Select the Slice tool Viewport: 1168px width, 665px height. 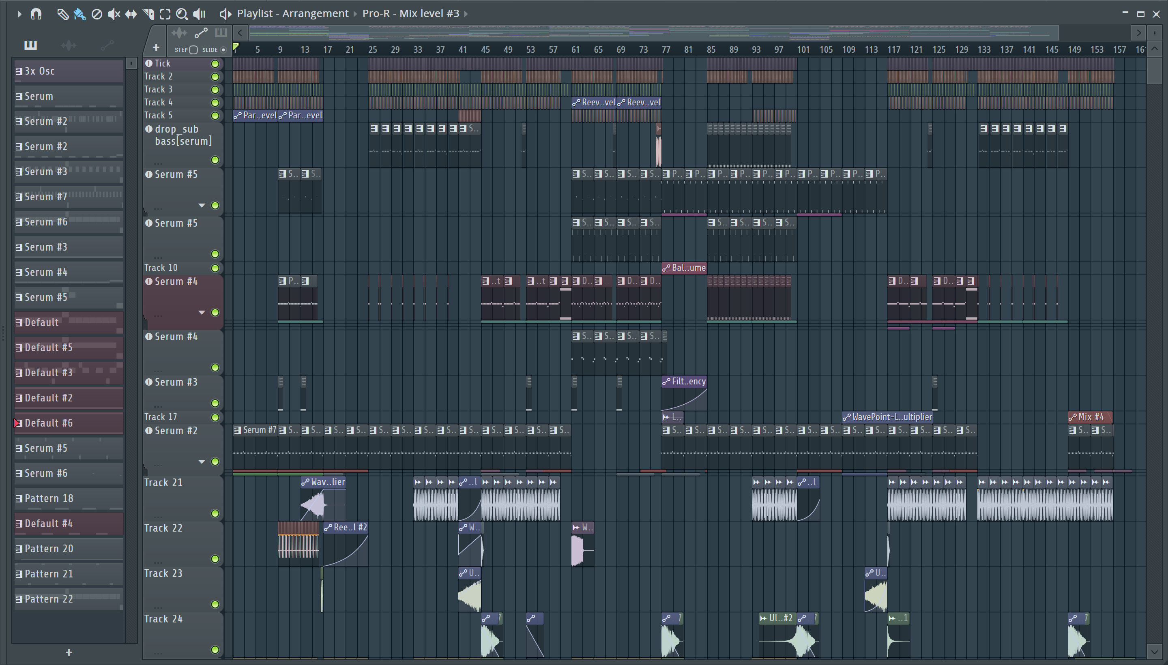point(148,14)
